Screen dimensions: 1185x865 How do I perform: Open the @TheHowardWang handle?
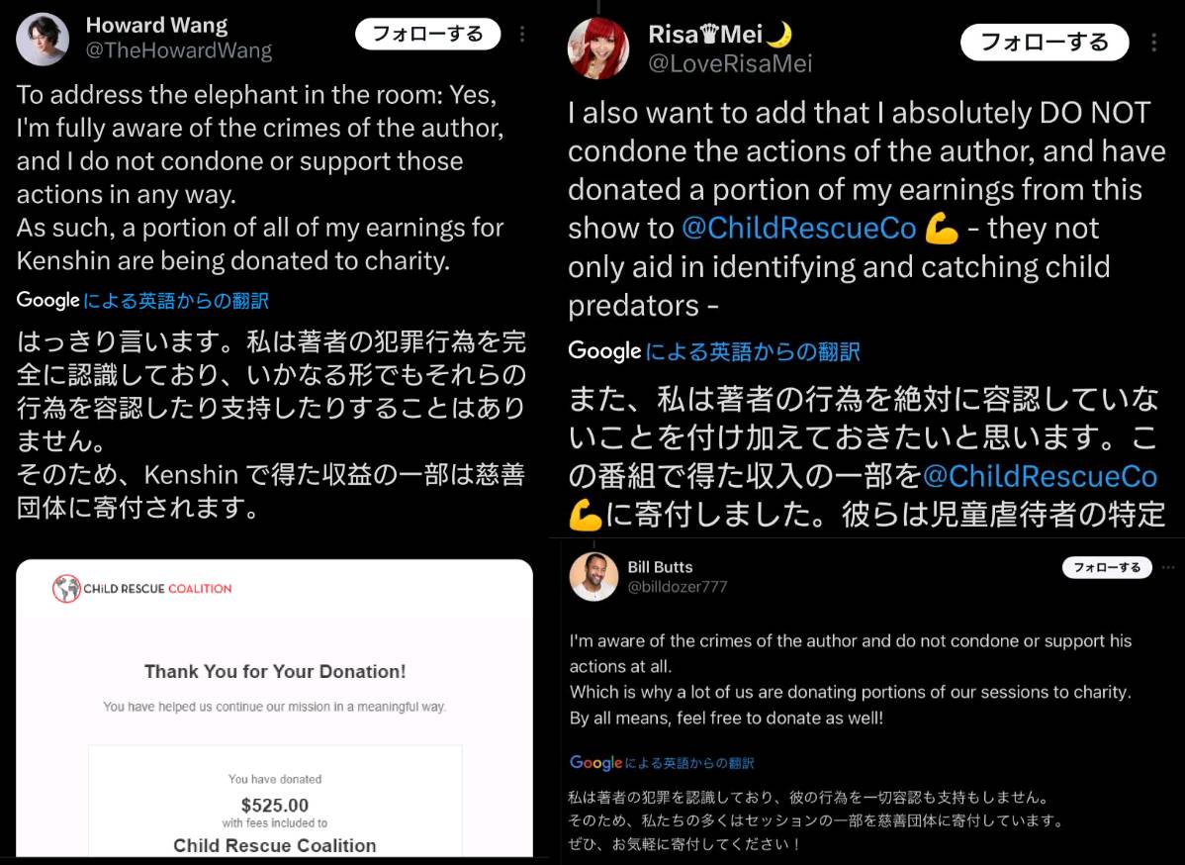click(179, 50)
